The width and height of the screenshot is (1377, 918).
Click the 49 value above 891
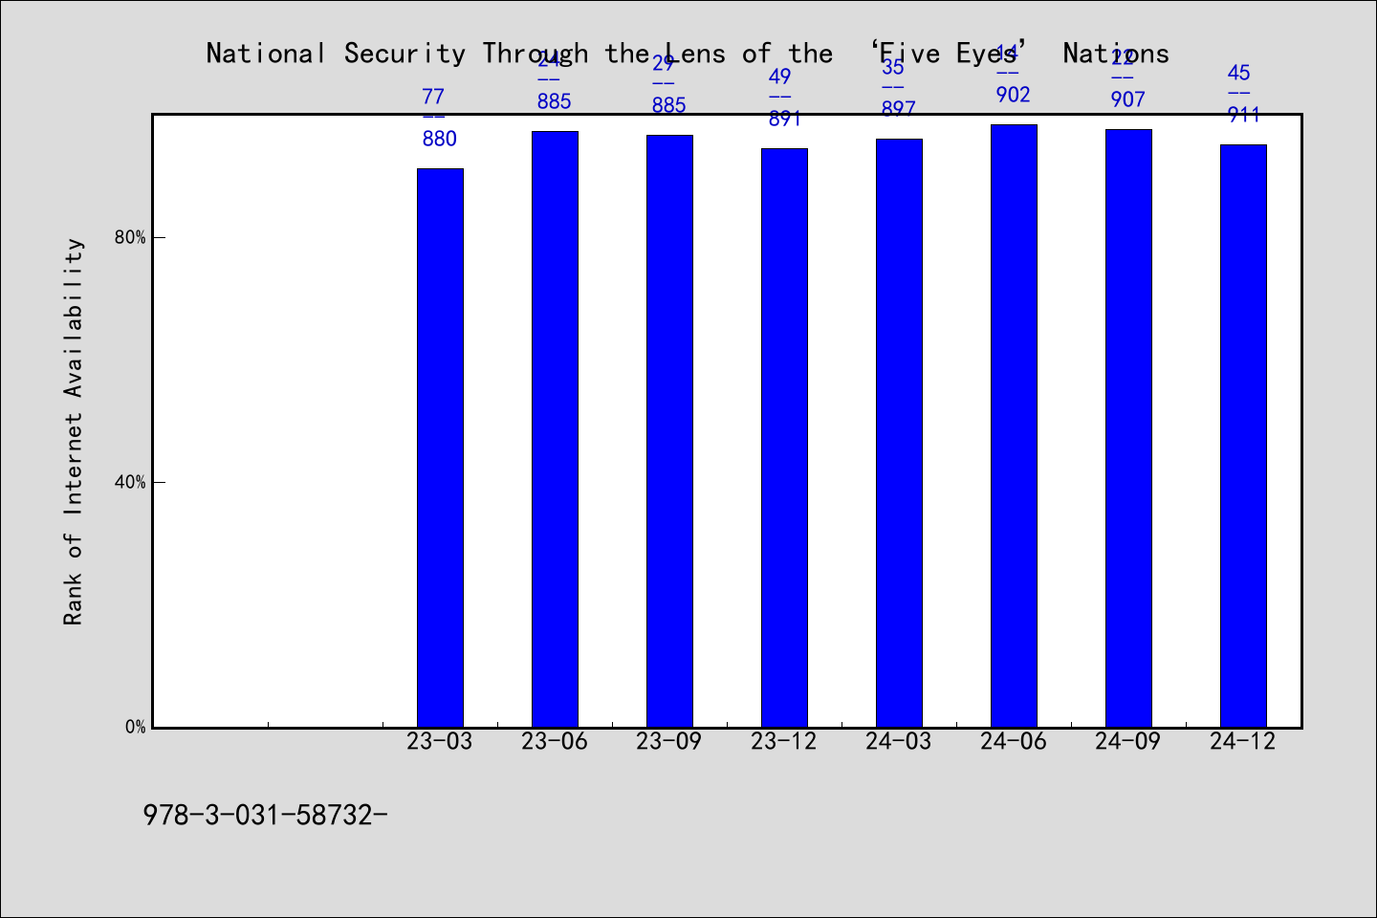coord(779,76)
